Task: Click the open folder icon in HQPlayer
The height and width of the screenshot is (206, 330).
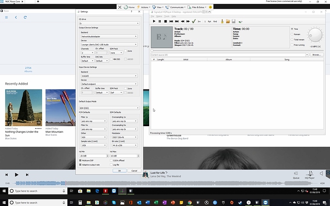Action: [228, 21]
